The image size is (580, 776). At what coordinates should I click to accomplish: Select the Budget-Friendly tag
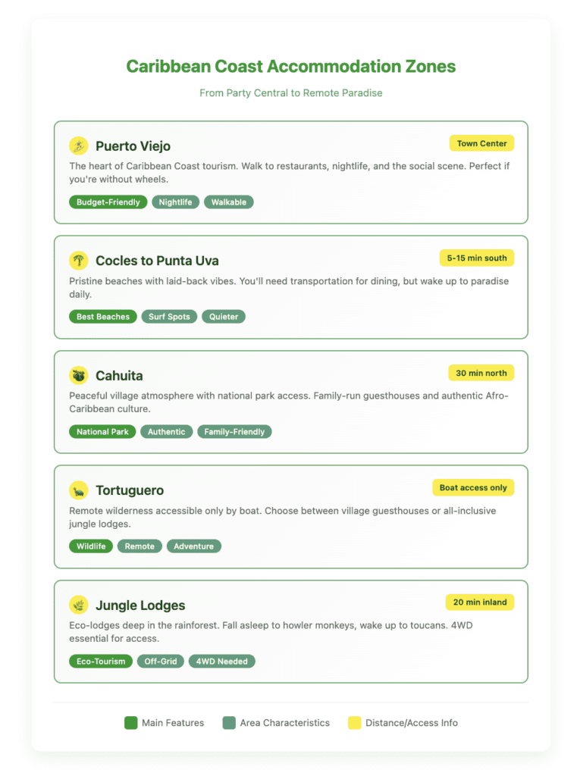[x=108, y=202]
